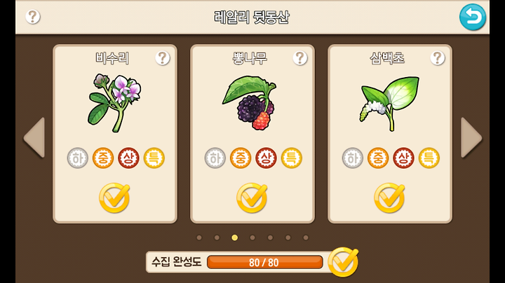
Task: Jump to the last page dot
Action: click(x=306, y=237)
